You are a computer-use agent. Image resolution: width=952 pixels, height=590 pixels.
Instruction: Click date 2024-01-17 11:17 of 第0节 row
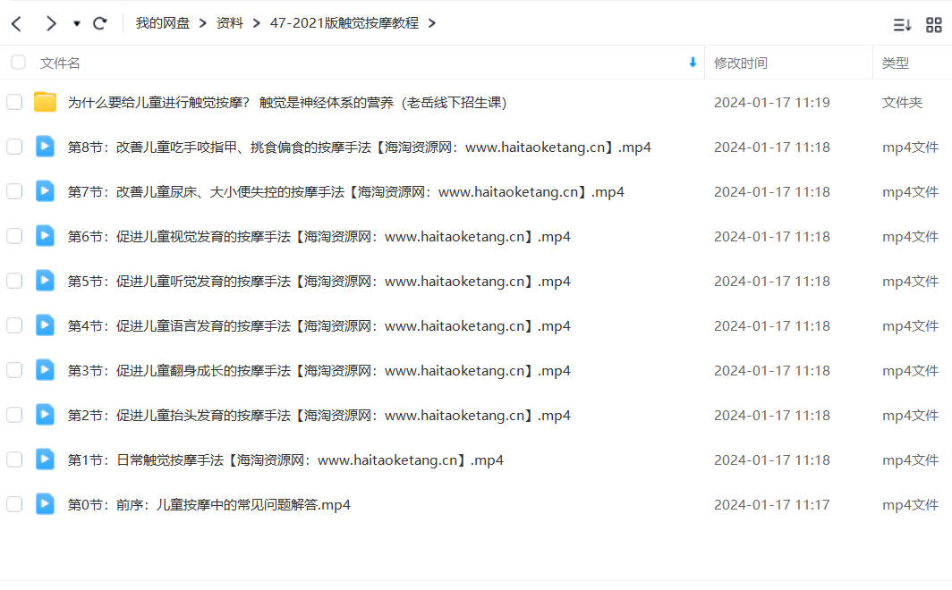(x=771, y=505)
